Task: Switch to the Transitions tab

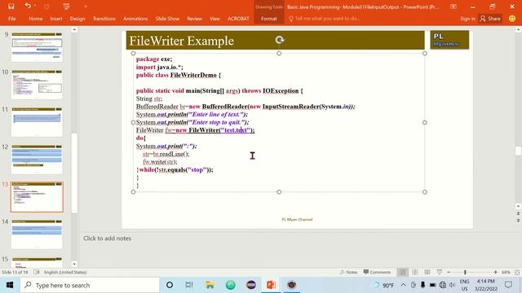Action: click(x=104, y=19)
